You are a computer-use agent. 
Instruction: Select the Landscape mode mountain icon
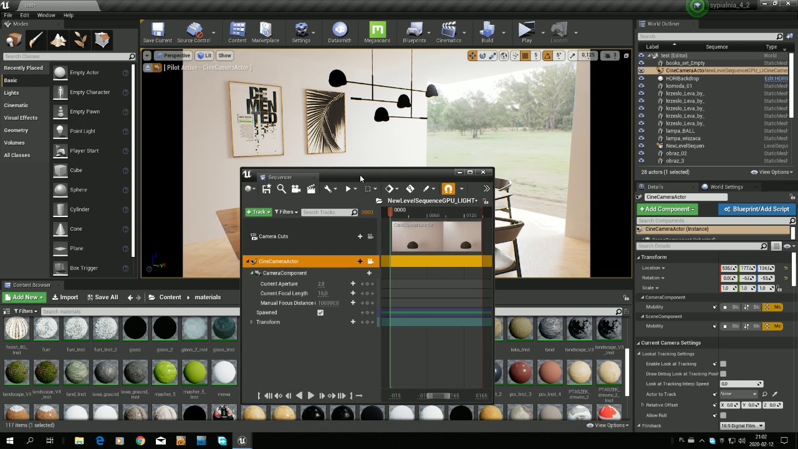coord(58,40)
